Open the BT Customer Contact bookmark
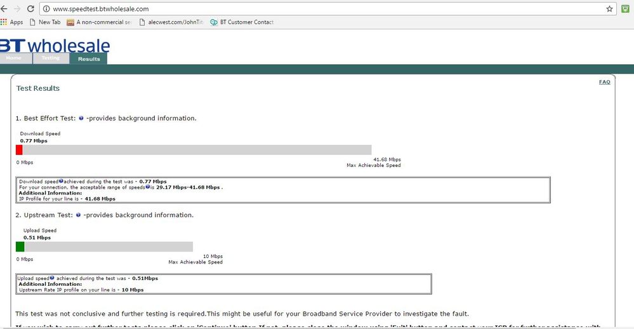 242,22
